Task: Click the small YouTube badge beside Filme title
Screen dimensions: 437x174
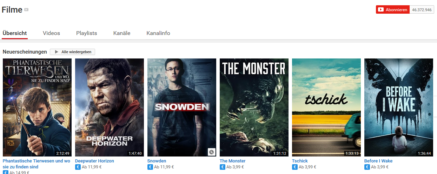Action: 26,10
